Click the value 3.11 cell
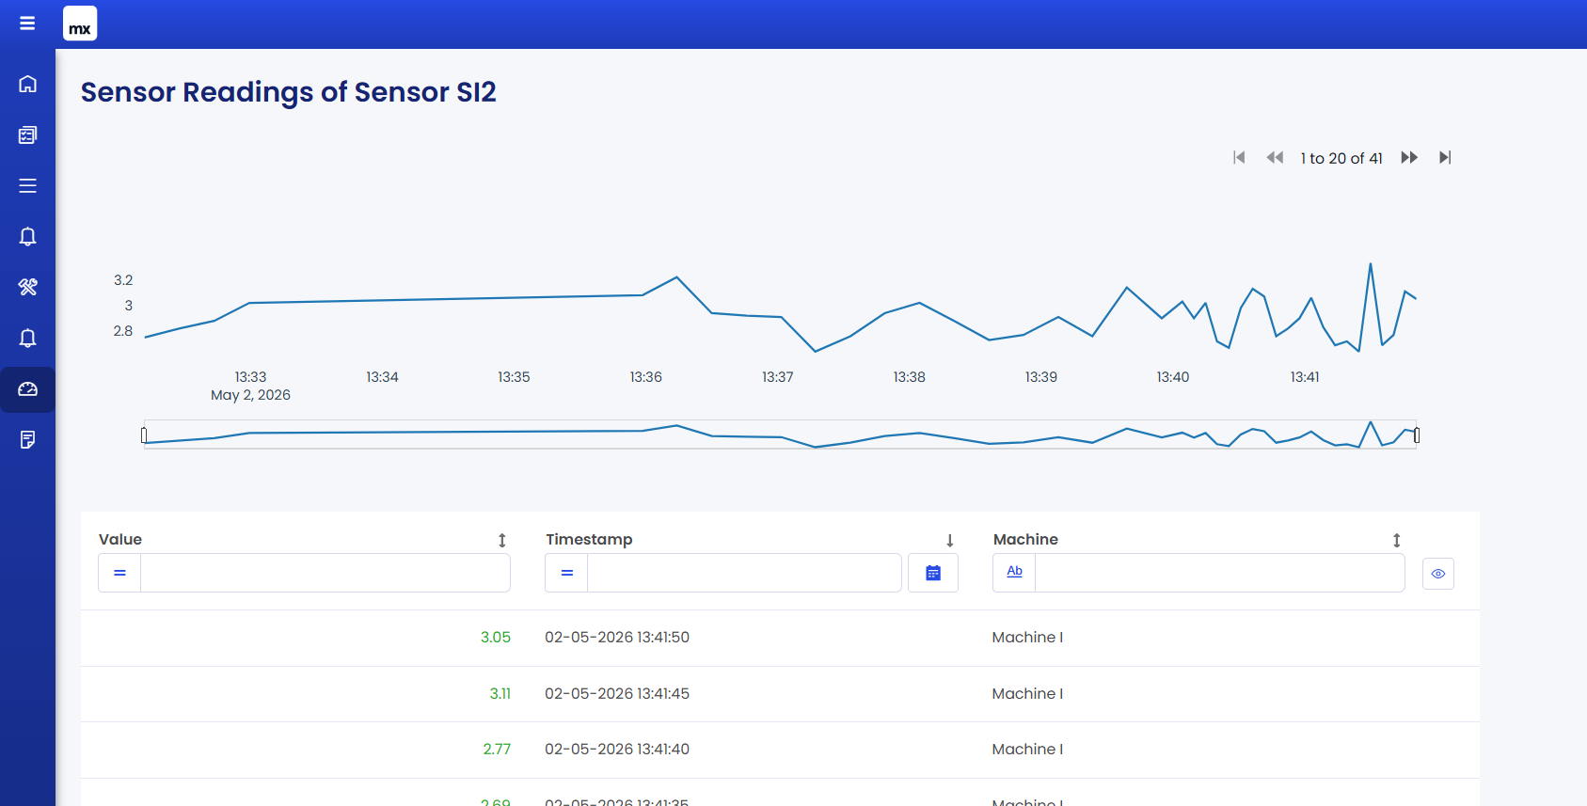Image resolution: width=1587 pixels, height=806 pixels. click(500, 693)
